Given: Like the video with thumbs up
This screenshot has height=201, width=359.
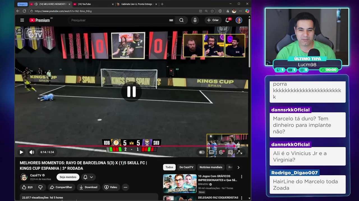Looking at the screenshot, I should 27,187.
